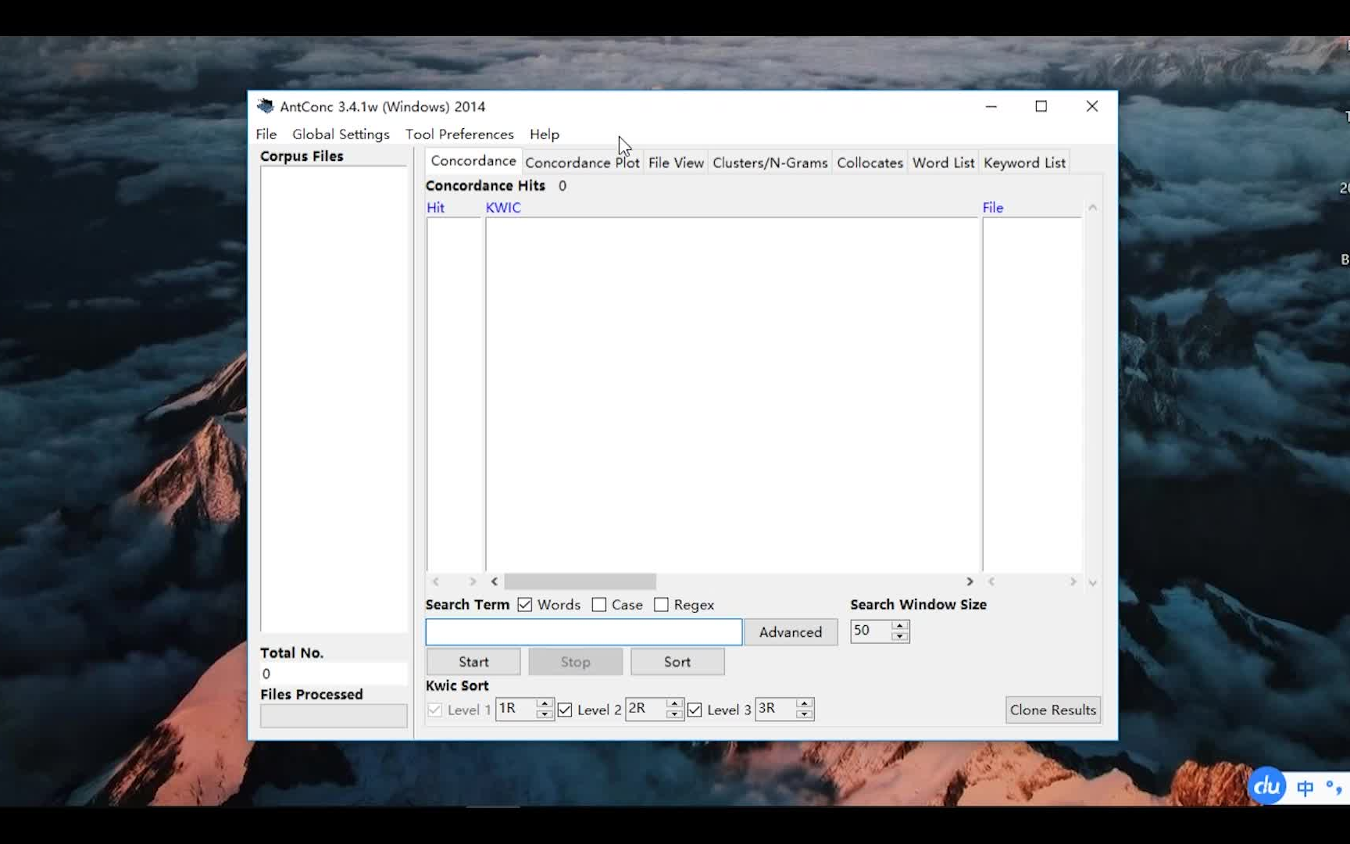The height and width of the screenshot is (844, 1350).
Task: Click the results vertical scroll up arrow
Action: (x=1093, y=208)
